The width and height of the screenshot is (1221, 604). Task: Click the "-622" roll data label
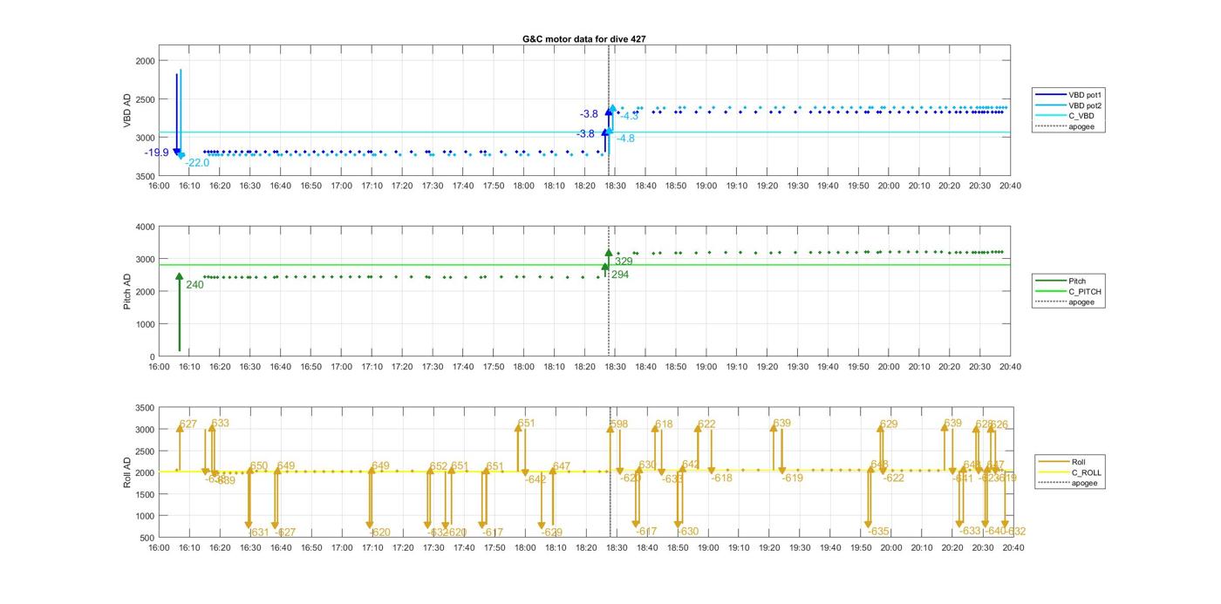click(x=894, y=478)
